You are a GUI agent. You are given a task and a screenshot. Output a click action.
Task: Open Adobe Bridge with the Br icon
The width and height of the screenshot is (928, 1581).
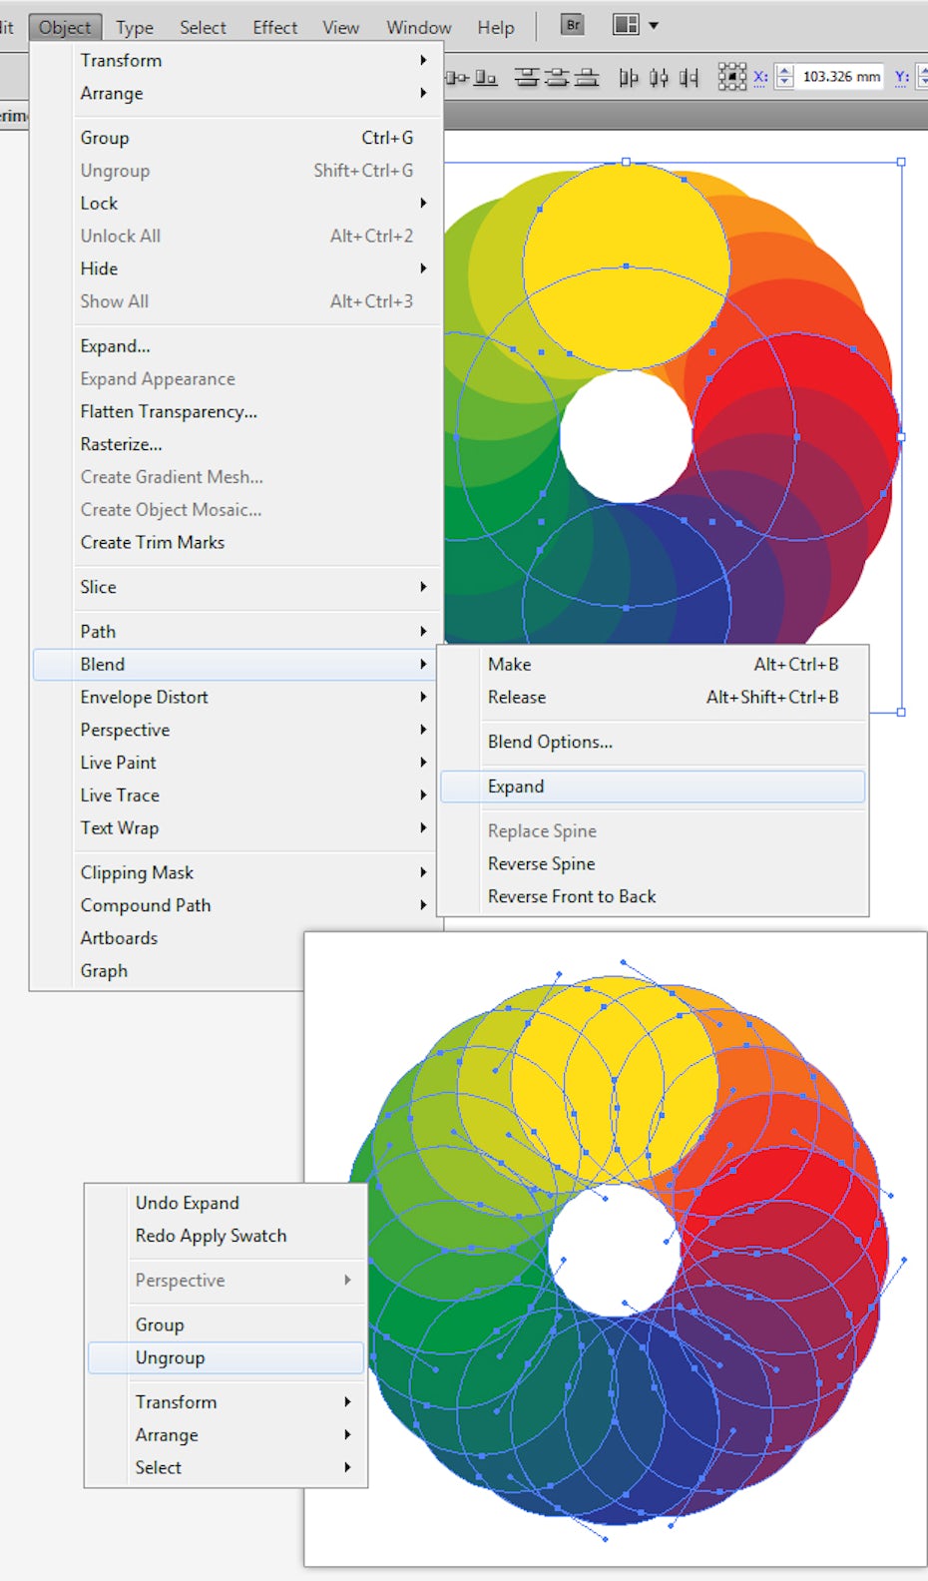(573, 25)
